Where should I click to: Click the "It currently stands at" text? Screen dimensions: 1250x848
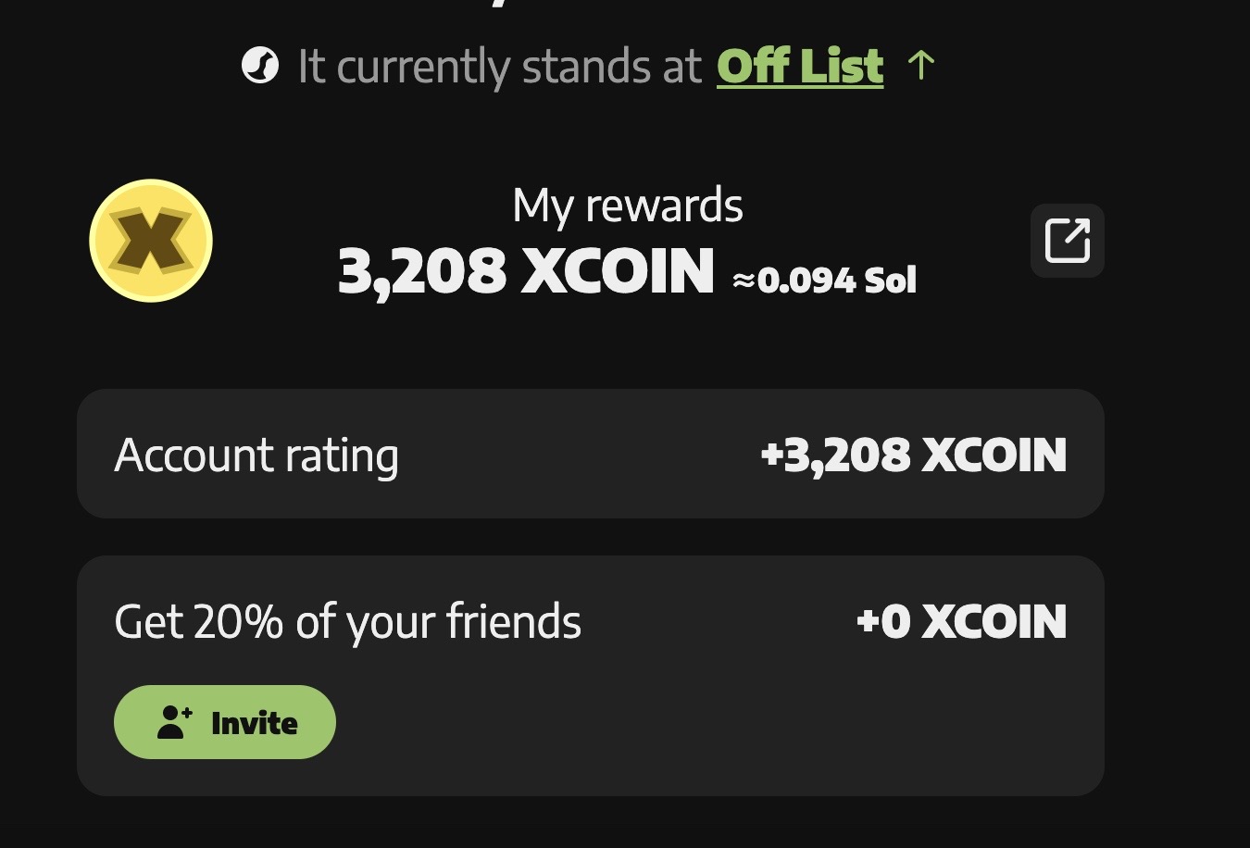[x=500, y=68]
